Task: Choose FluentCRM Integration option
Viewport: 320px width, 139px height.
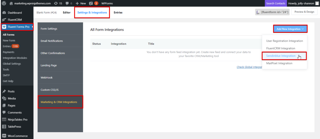Action: (284, 49)
